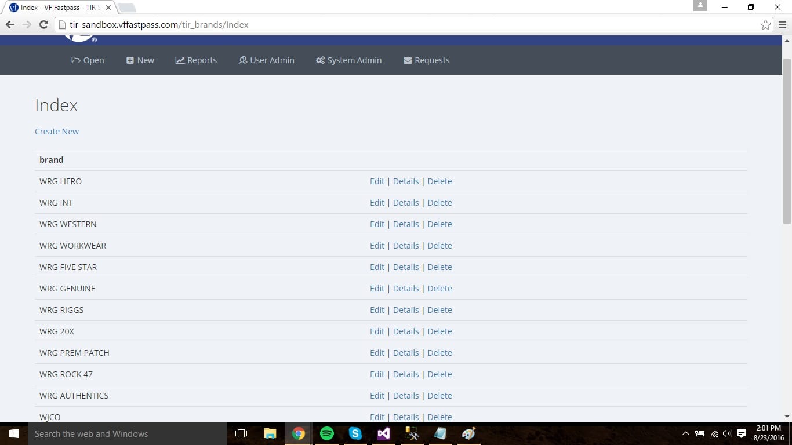This screenshot has width=792, height=445.
Task: Click the WRG AUTHENTICS brand name
Action: [74, 396]
